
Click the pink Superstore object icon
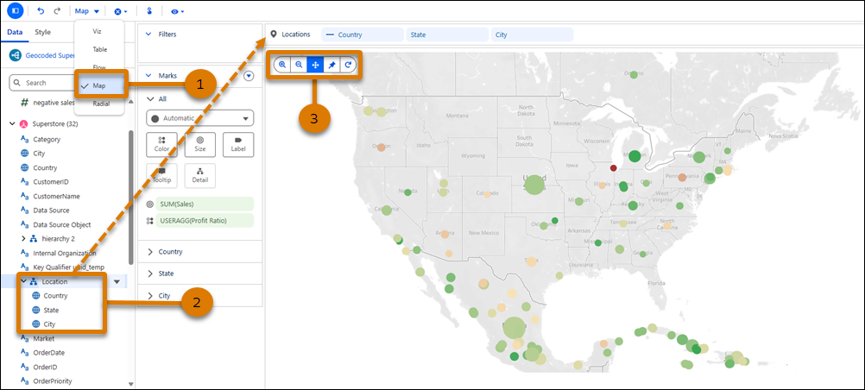23,124
